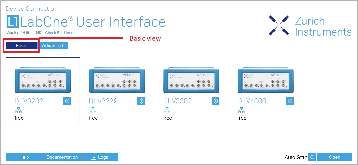This screenshot has height=165, width=358.
Task: Select the DEV3382 device image
Action: point(191,80)
